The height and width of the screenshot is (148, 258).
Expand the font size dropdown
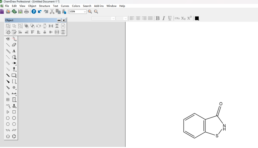[122, 18]
